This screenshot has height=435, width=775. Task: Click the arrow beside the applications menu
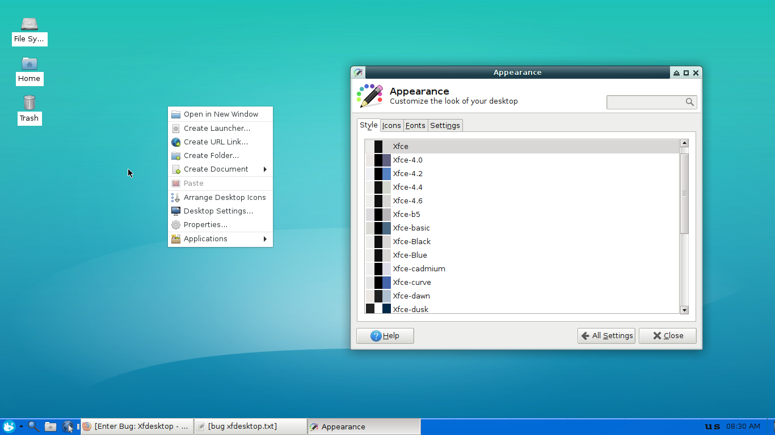pos(21,426)
